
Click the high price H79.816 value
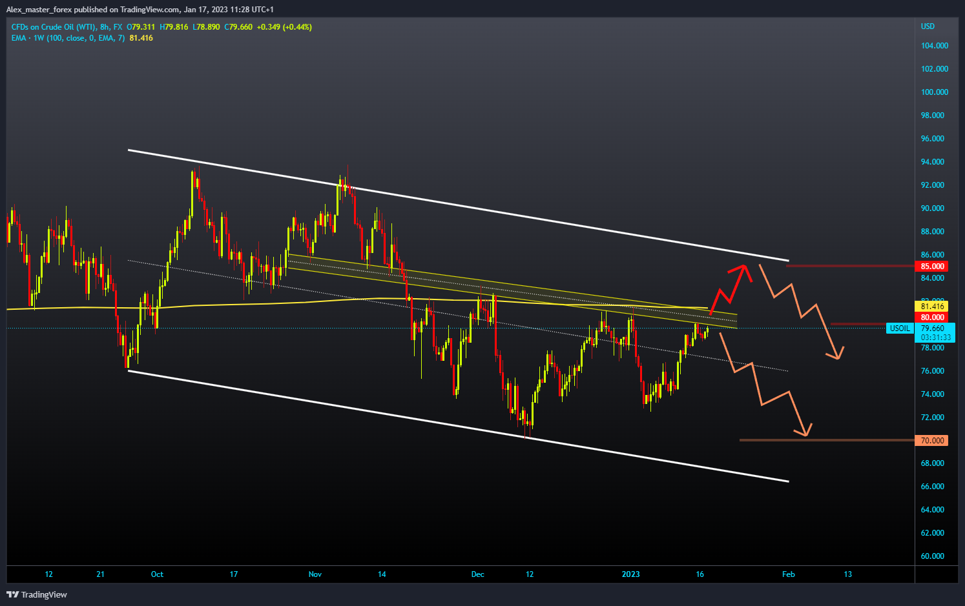174,27
